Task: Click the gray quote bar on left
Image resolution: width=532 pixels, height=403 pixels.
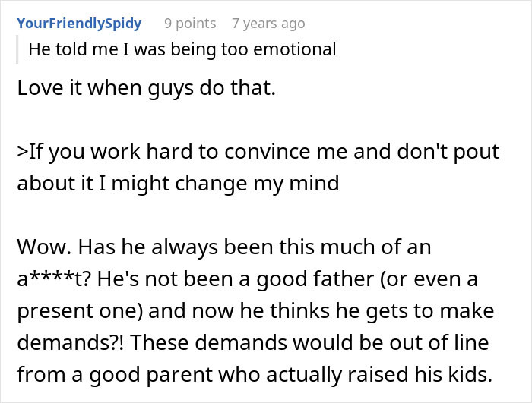Action: tap(18, 50)
